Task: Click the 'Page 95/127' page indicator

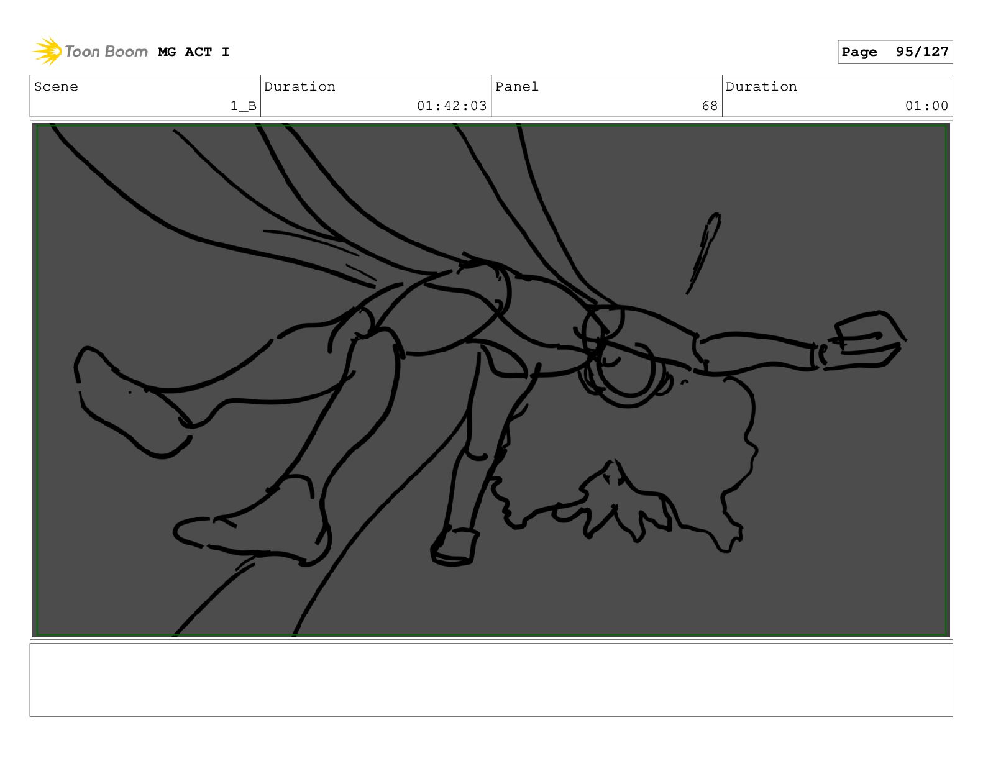Action: click(x=895, y=52)
